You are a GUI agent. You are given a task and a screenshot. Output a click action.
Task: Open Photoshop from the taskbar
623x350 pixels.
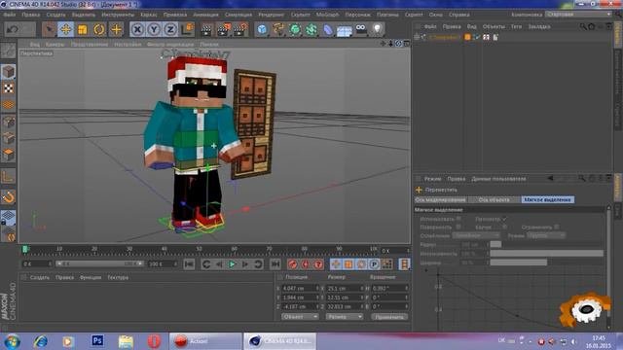[97, 341]
